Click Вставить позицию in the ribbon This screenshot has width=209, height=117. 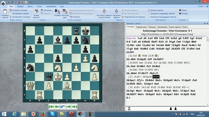19,10
